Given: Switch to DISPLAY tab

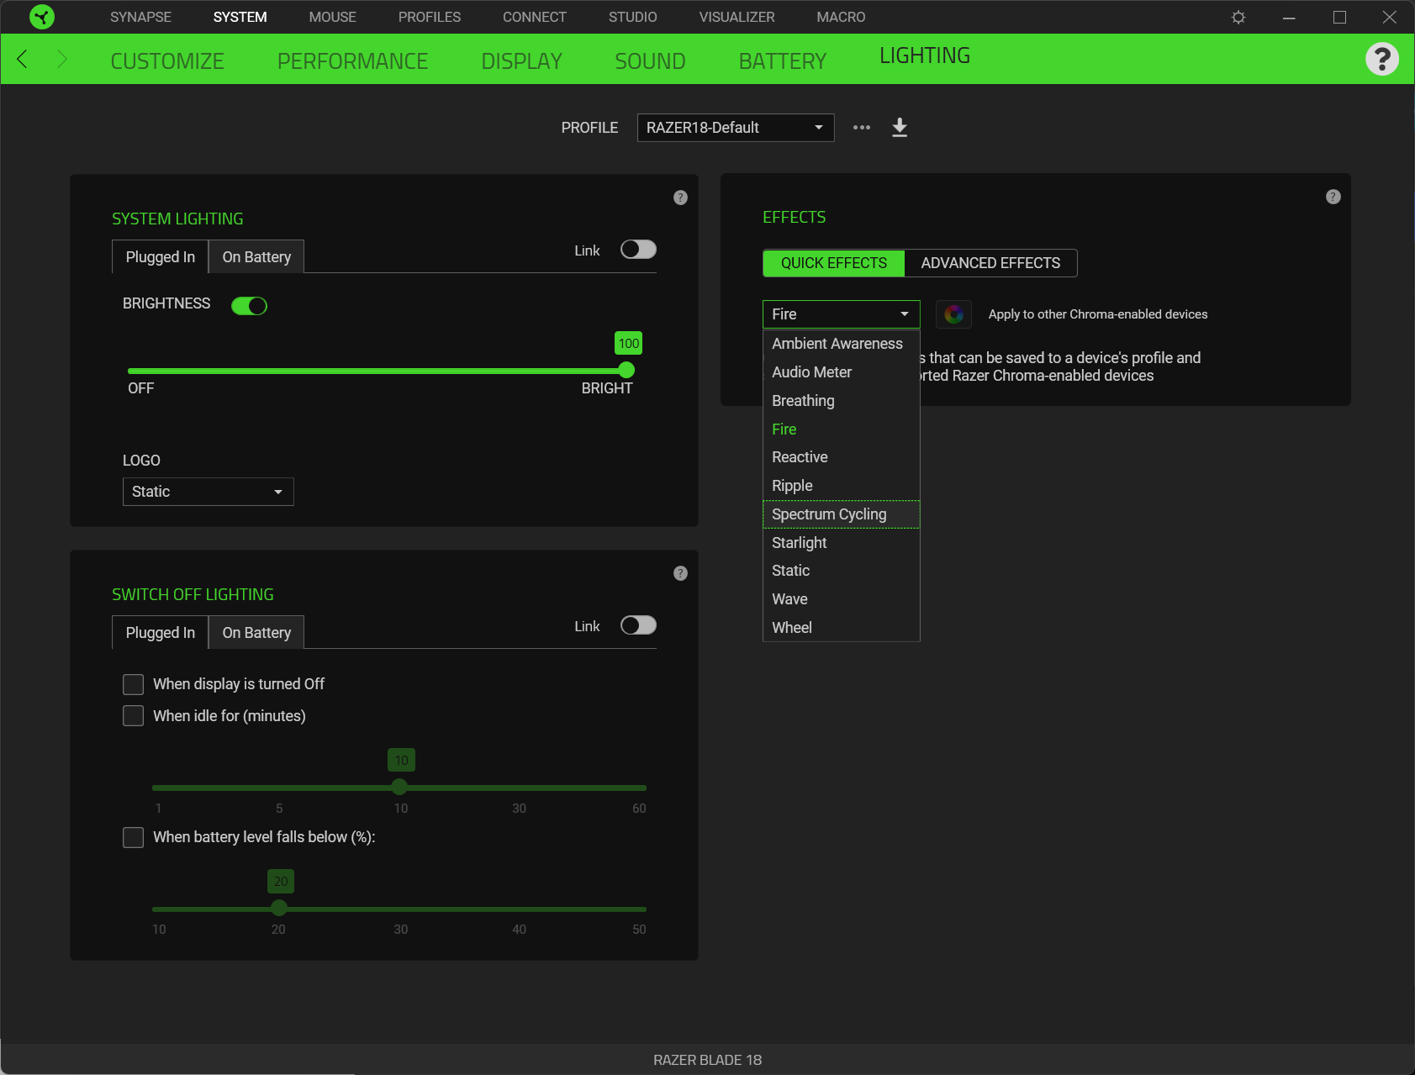Looking at the screenshot, I should (521, 61).
